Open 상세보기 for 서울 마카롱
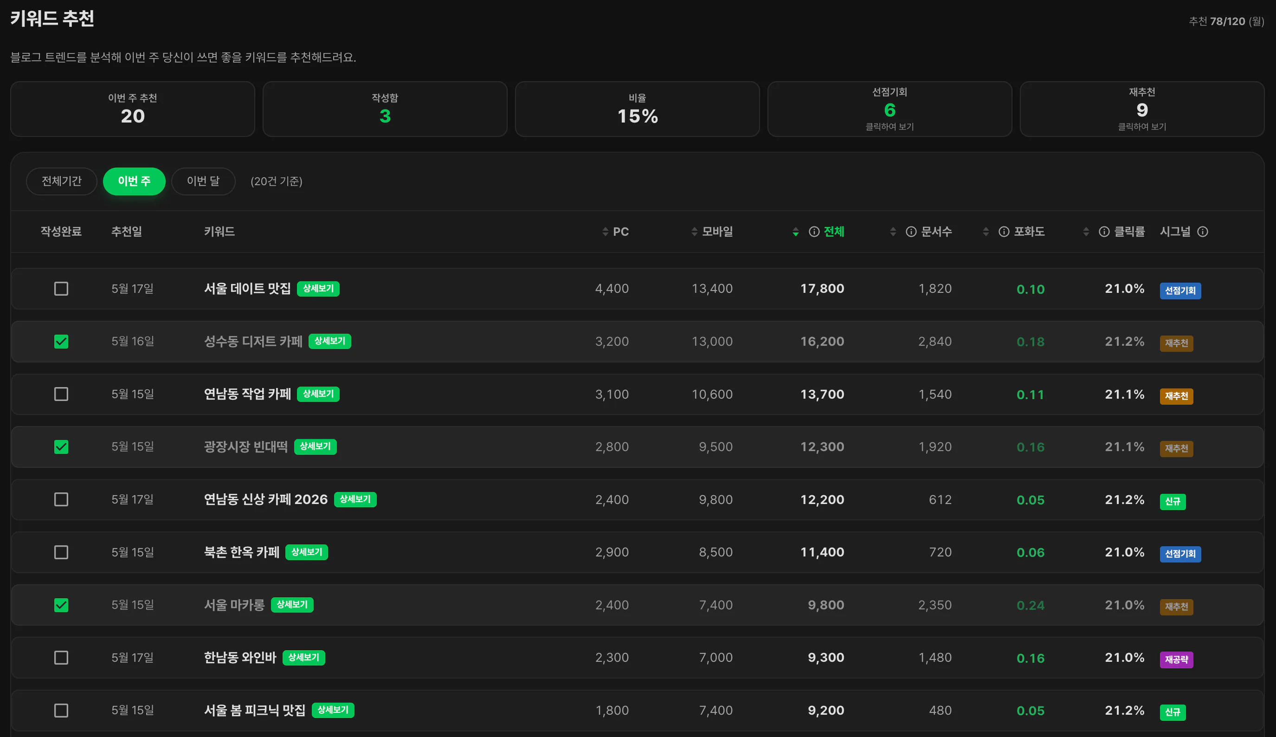 [292, 605]
